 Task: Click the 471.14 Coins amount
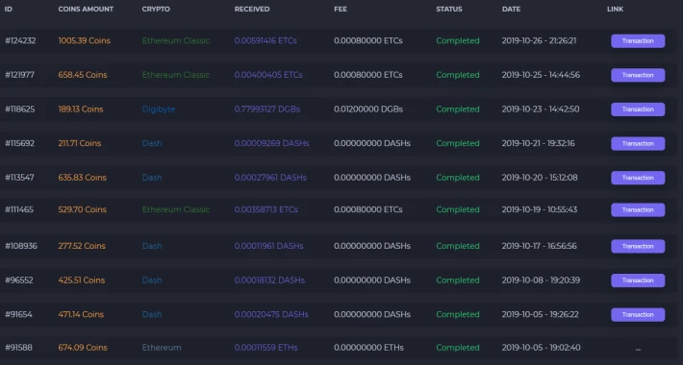(x=81, y=314)
